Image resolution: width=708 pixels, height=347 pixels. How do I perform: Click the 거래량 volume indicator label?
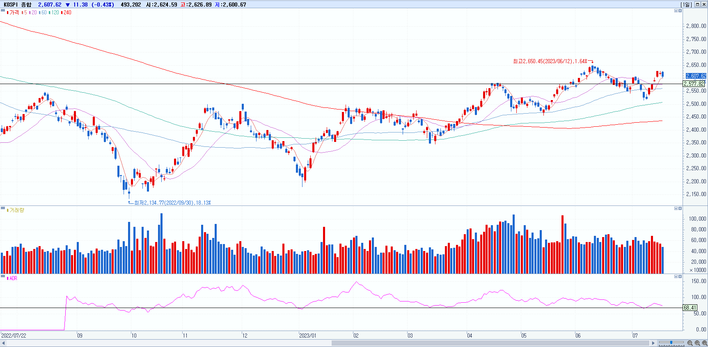16,210
